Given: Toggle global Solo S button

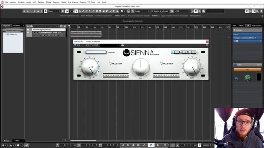Looking at the screenshot, I should click(28, 11).
